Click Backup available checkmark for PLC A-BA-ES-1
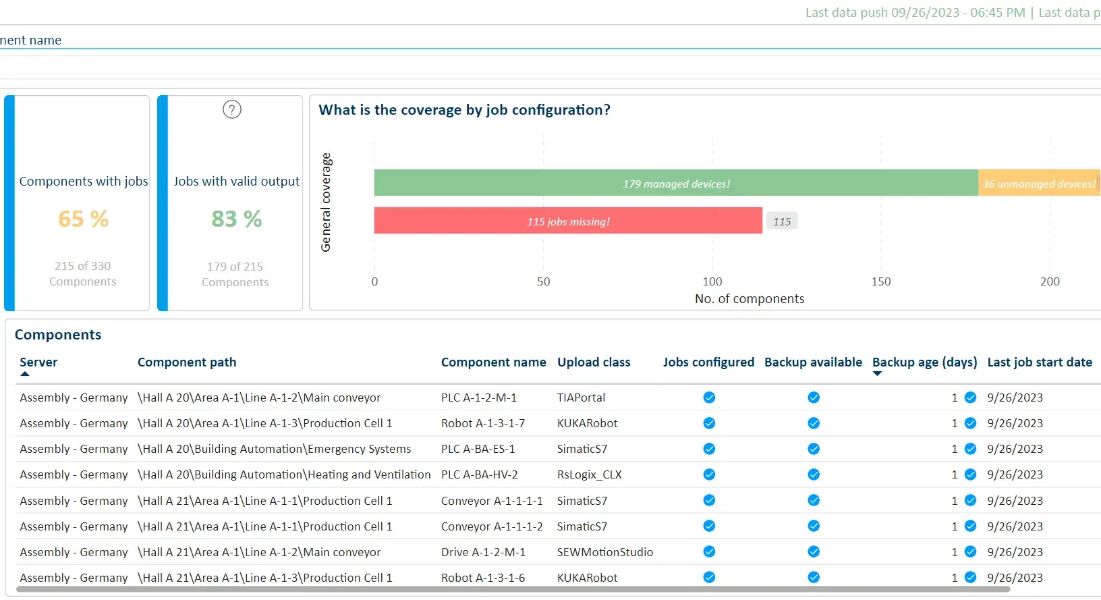The width and height of the screenshot is (1101, 600). 814,449
